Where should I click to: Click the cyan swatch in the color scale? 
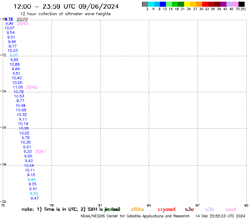coord(151,4)
